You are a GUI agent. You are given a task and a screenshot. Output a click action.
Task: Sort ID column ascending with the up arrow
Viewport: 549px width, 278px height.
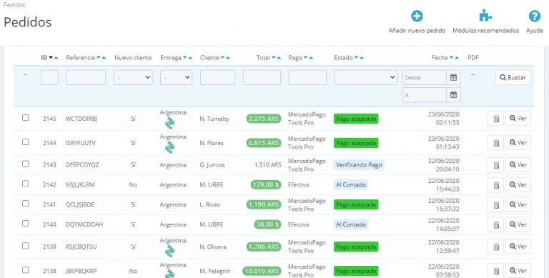click(56, 58)
